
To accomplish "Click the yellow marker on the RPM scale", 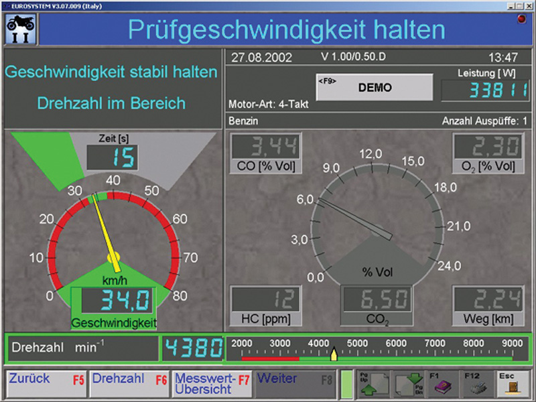I will click(x=334, y=353).
